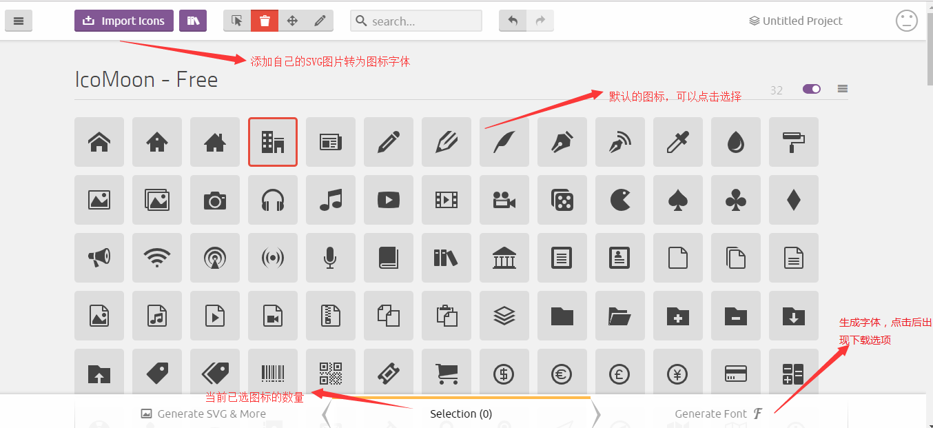
Task: Select the headphones icon
Action: pos(273,200)
